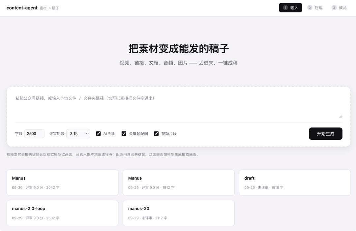Edit the 字数 field showing 2500
The width and height of the screenshot is (356, 231).
point(34,134)
